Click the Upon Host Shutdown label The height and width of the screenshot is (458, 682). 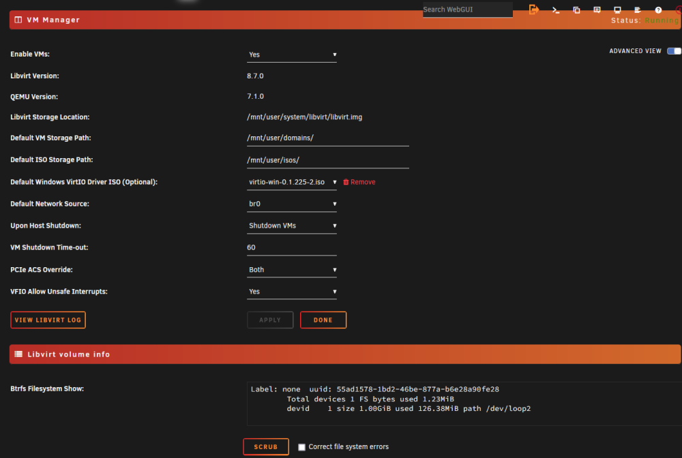pos(46,226)
